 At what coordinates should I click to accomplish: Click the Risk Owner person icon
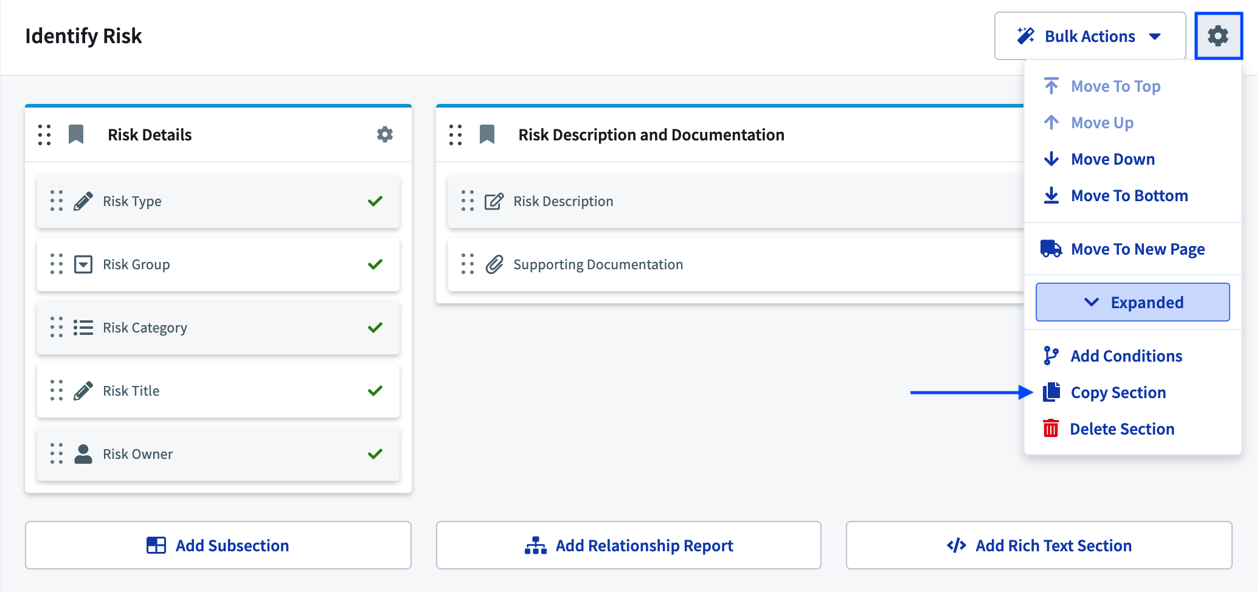click(x=83, y=454)
